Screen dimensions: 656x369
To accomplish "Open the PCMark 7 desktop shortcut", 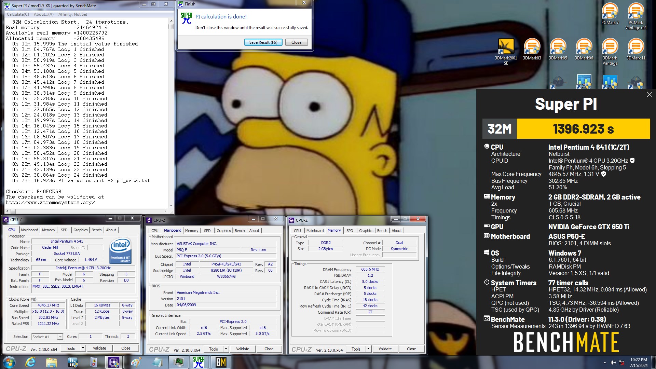I will click(x=610, y=14).
